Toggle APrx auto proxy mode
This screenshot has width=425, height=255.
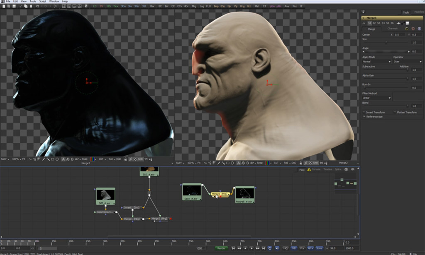click(310, 248)
